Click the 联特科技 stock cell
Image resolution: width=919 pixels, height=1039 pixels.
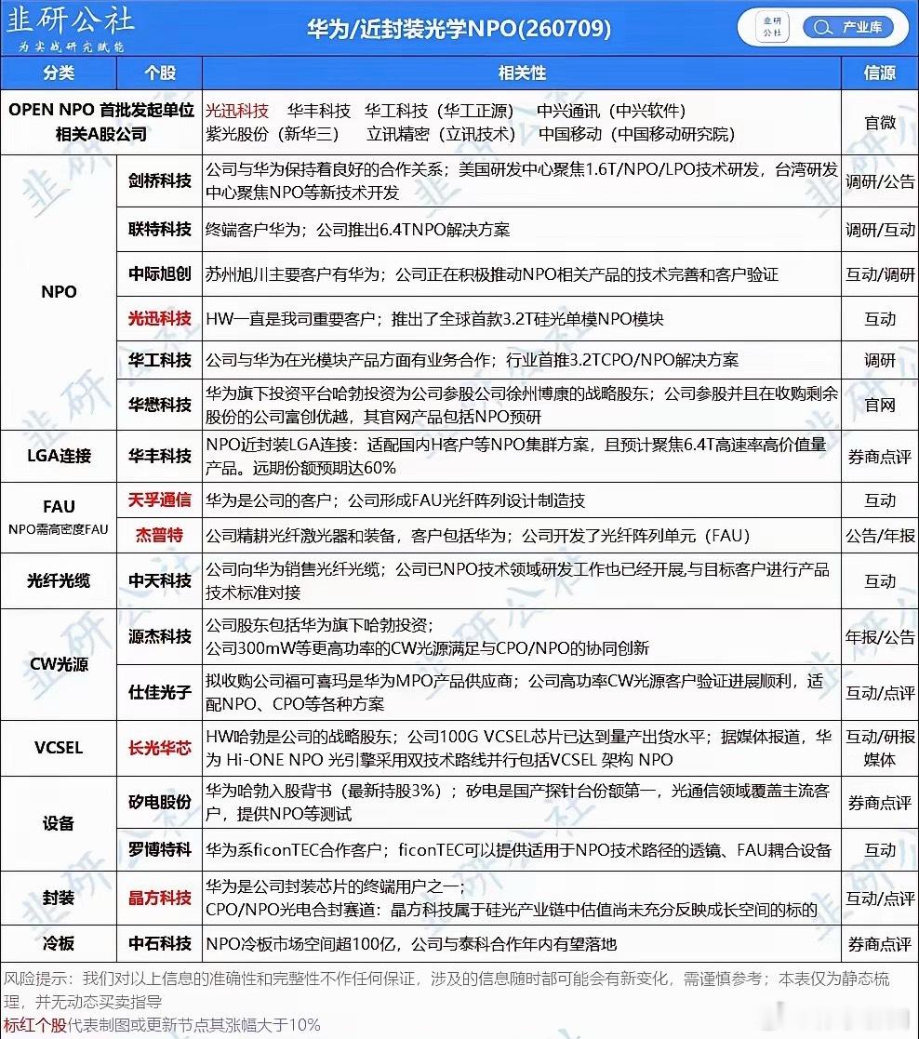click(160, 229)
